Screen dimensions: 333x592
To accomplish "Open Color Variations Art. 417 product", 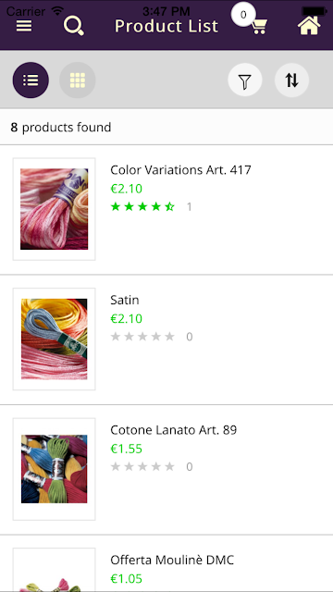I will [180, 170].
